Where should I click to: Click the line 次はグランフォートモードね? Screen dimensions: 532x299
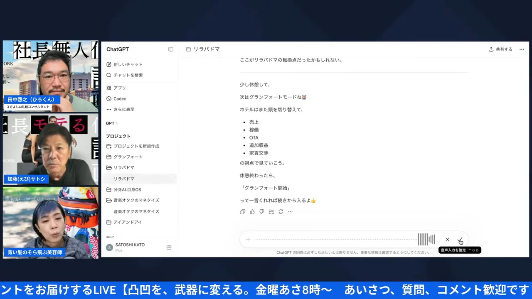coord(273,97)
